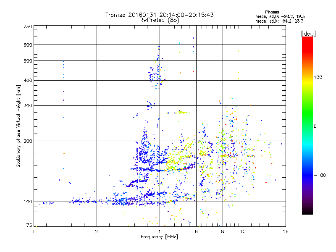The height and width of the screenshot is (252, 336).
Task: Click the y-axis '200' tick label
Action: click(28, 141)
